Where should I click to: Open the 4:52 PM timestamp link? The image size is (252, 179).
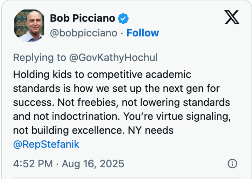point(33,164)
